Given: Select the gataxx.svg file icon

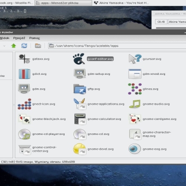Looking at the screenshot, I should [24, 59].
